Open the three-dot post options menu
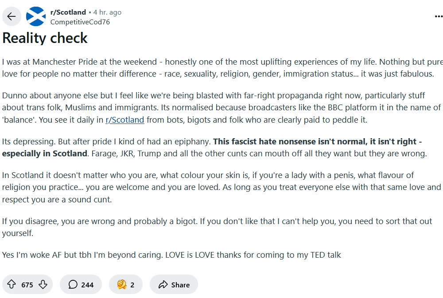The width and height of the screenshot is (443, 298). [x=438, y=17]
